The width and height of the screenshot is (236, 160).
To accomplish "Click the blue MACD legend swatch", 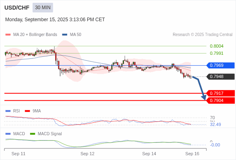I will [x=8, y=134].
